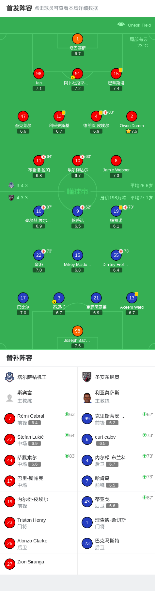This screenshot has width=155, height=591.
Task: Tap goalkeeper number 1 塔巴基斯 icon
Action: [78, 39]
